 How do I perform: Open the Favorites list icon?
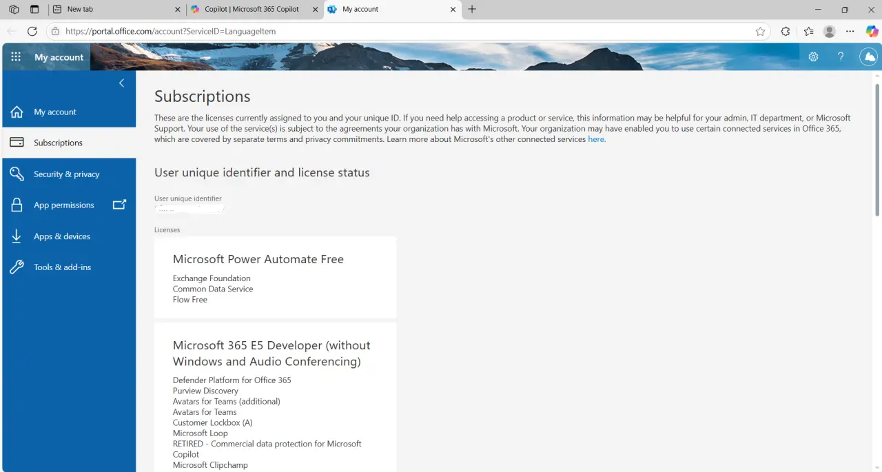coord(808,31)
